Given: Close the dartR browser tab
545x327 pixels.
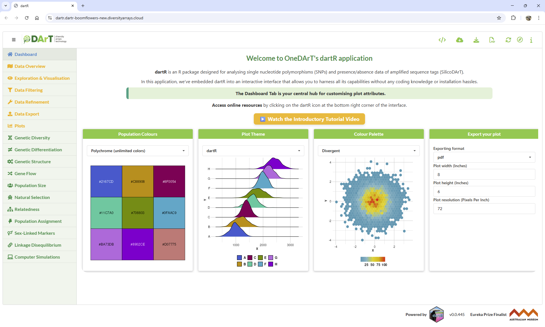Looking at the screenshot, I should point(73,6).
